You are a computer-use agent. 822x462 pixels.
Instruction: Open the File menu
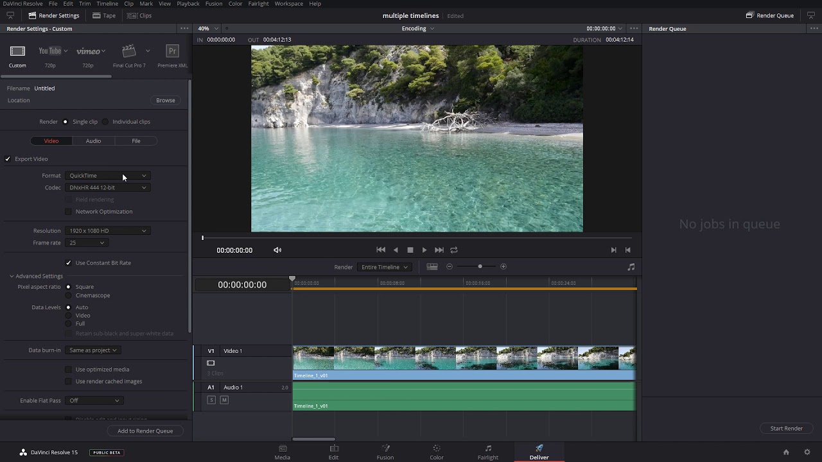[x=53, y=4]
